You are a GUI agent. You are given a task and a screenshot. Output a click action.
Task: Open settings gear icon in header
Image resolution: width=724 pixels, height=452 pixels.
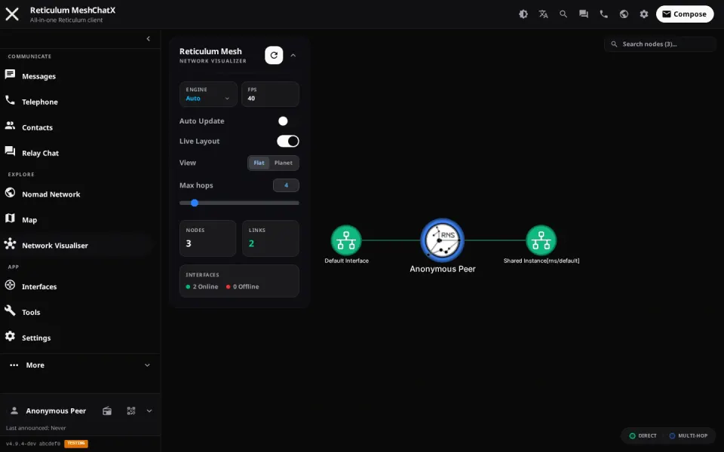(x=643, y=14)
